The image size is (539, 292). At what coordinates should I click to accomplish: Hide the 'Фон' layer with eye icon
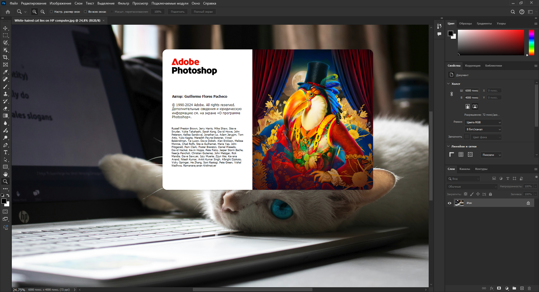tap(449, 203)
